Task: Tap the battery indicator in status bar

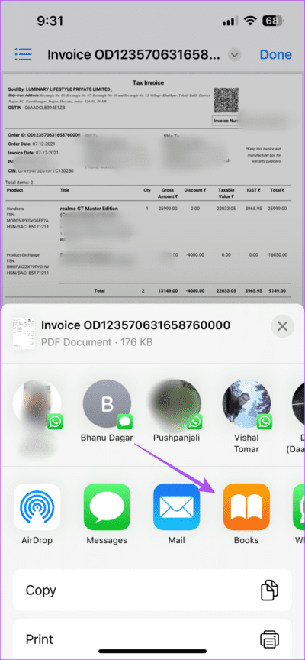Action: [x=274, y=21]
